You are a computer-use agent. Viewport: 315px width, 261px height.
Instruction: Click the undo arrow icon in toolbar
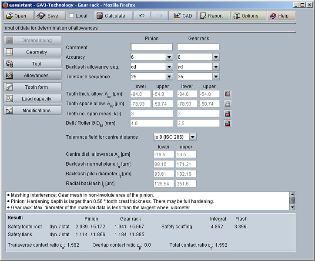pos(142,16)
